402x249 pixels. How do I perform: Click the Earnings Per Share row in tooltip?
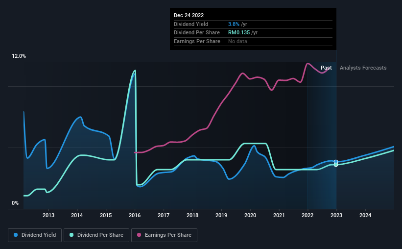pyautogui.click(x=253, y=41)
